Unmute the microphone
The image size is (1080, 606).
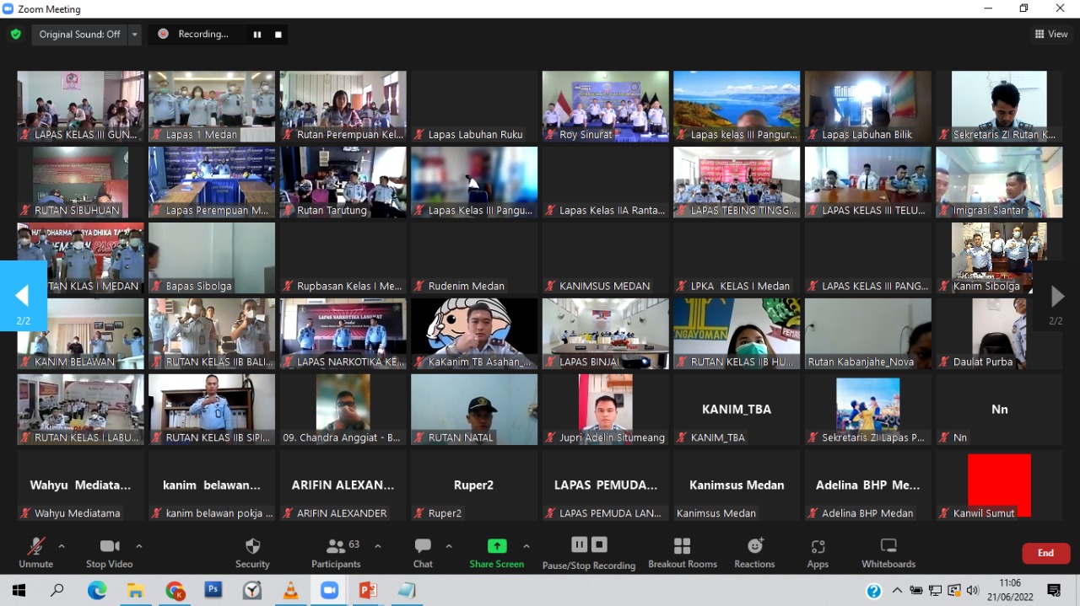click(x=35, y=552)
